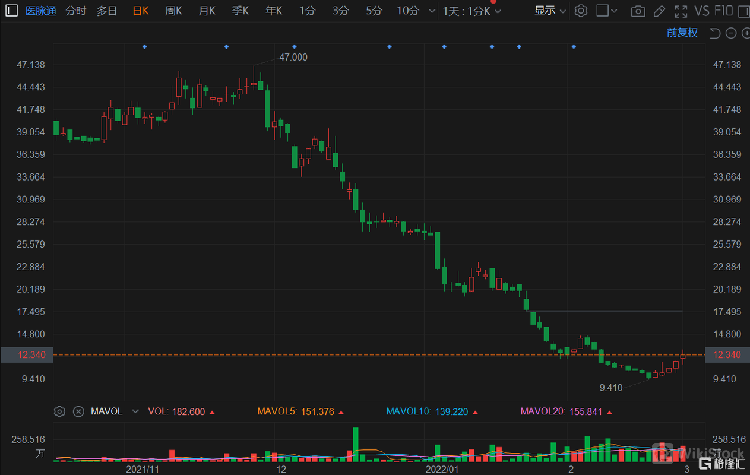Open MAVOL indicator settings gear
750x475 pixels.
click(59, 411)
